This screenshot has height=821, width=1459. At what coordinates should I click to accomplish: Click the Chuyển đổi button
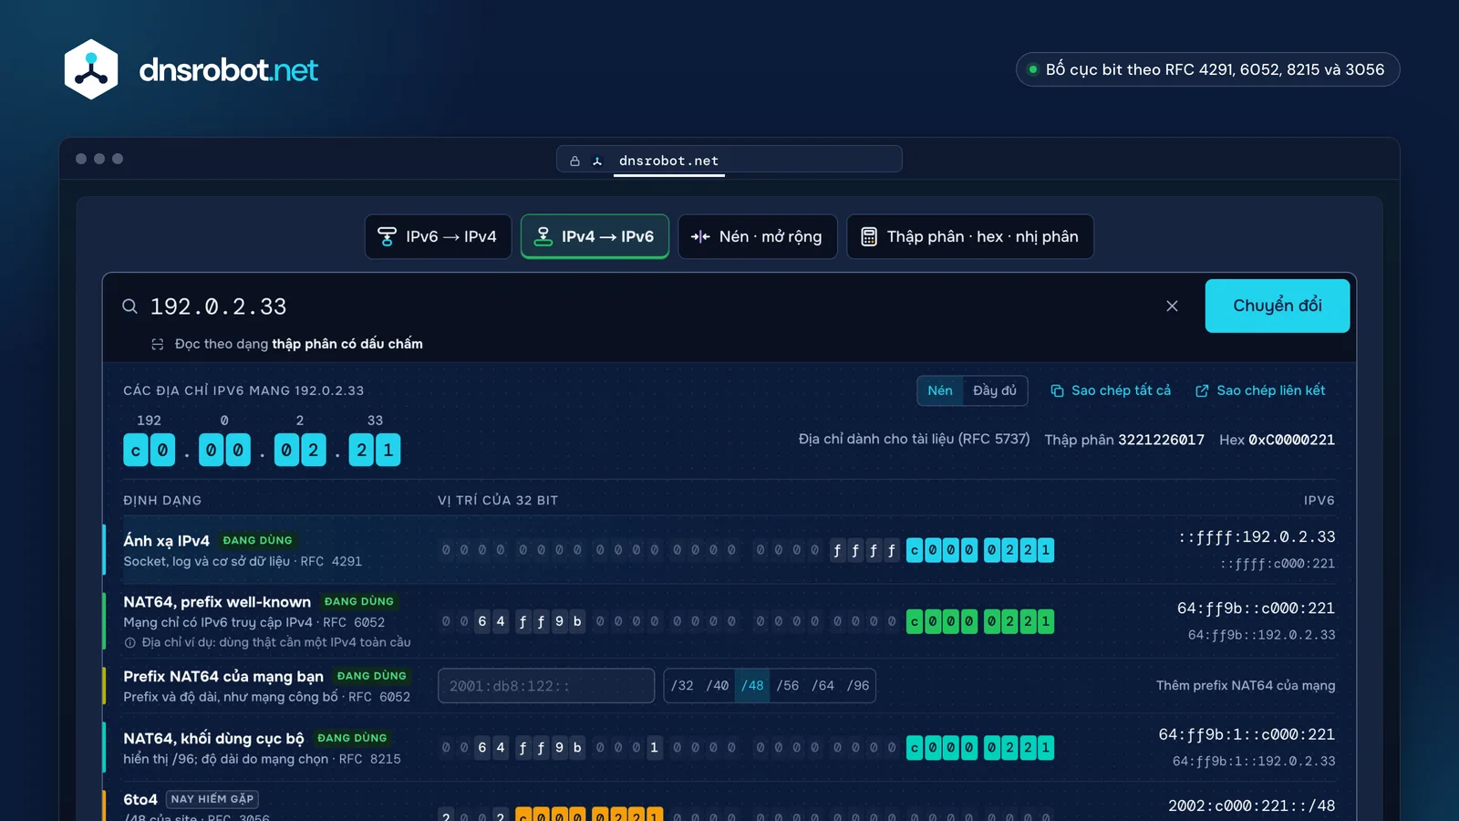(x=1278, y=306)
